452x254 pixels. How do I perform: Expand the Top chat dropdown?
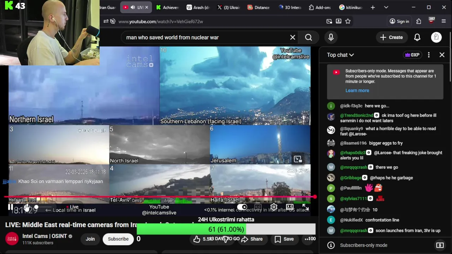click(340, 55)
